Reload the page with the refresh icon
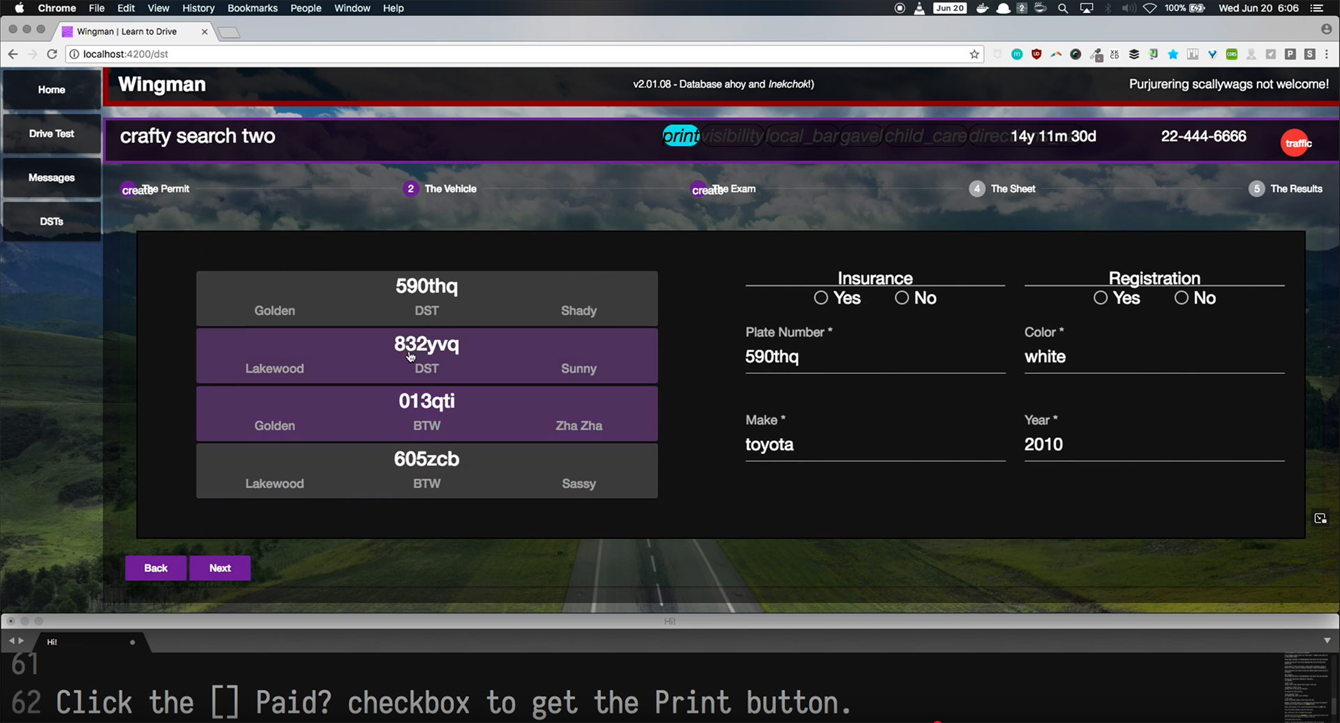This screenshot has width=1340, height=723. 52,54
